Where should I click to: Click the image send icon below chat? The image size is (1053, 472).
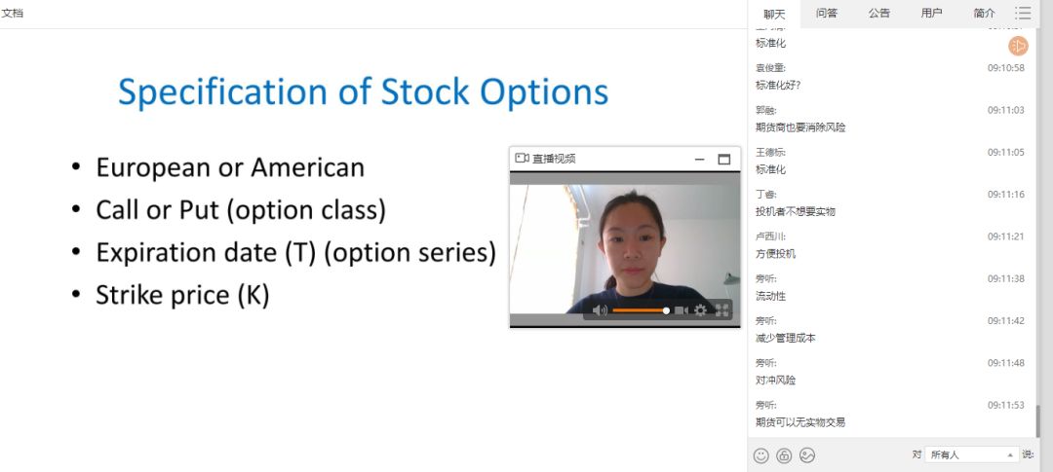[807, 455]
